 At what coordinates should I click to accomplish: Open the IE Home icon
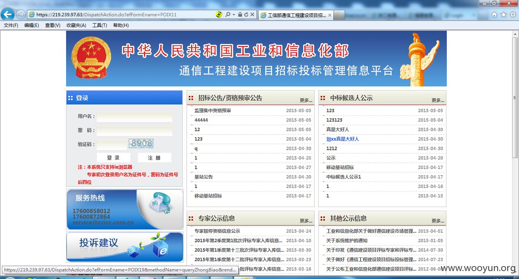click(494, 14)
